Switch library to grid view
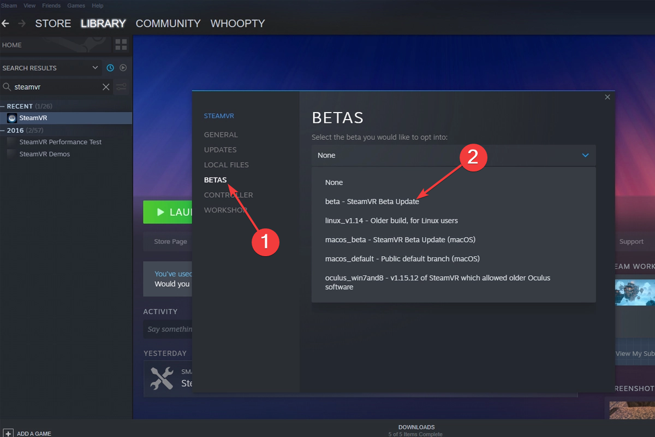The image size is (655, 437). (120, 44)
